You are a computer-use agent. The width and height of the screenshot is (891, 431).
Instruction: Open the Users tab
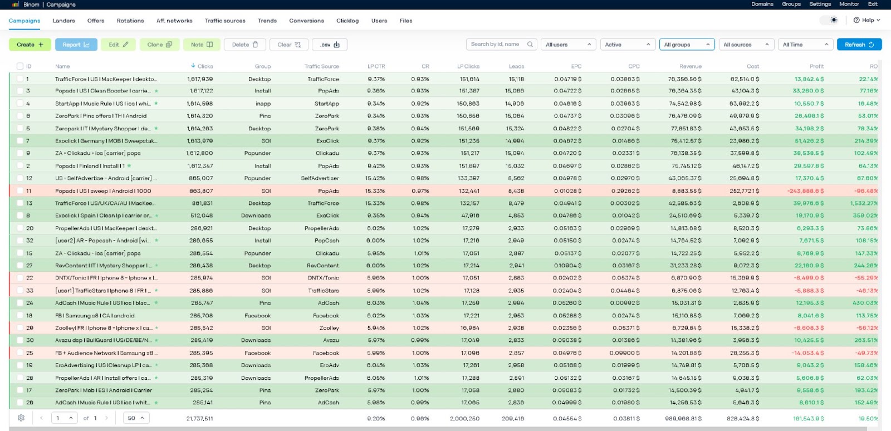coord(379,21)
